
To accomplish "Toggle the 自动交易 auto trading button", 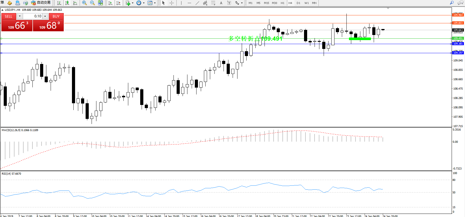I will pyautogui.click(x=41, y=3).
